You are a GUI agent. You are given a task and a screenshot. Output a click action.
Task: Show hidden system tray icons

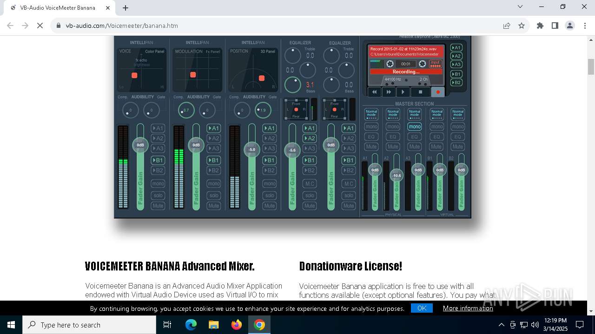pyautogui.click(x=501, y=325)
